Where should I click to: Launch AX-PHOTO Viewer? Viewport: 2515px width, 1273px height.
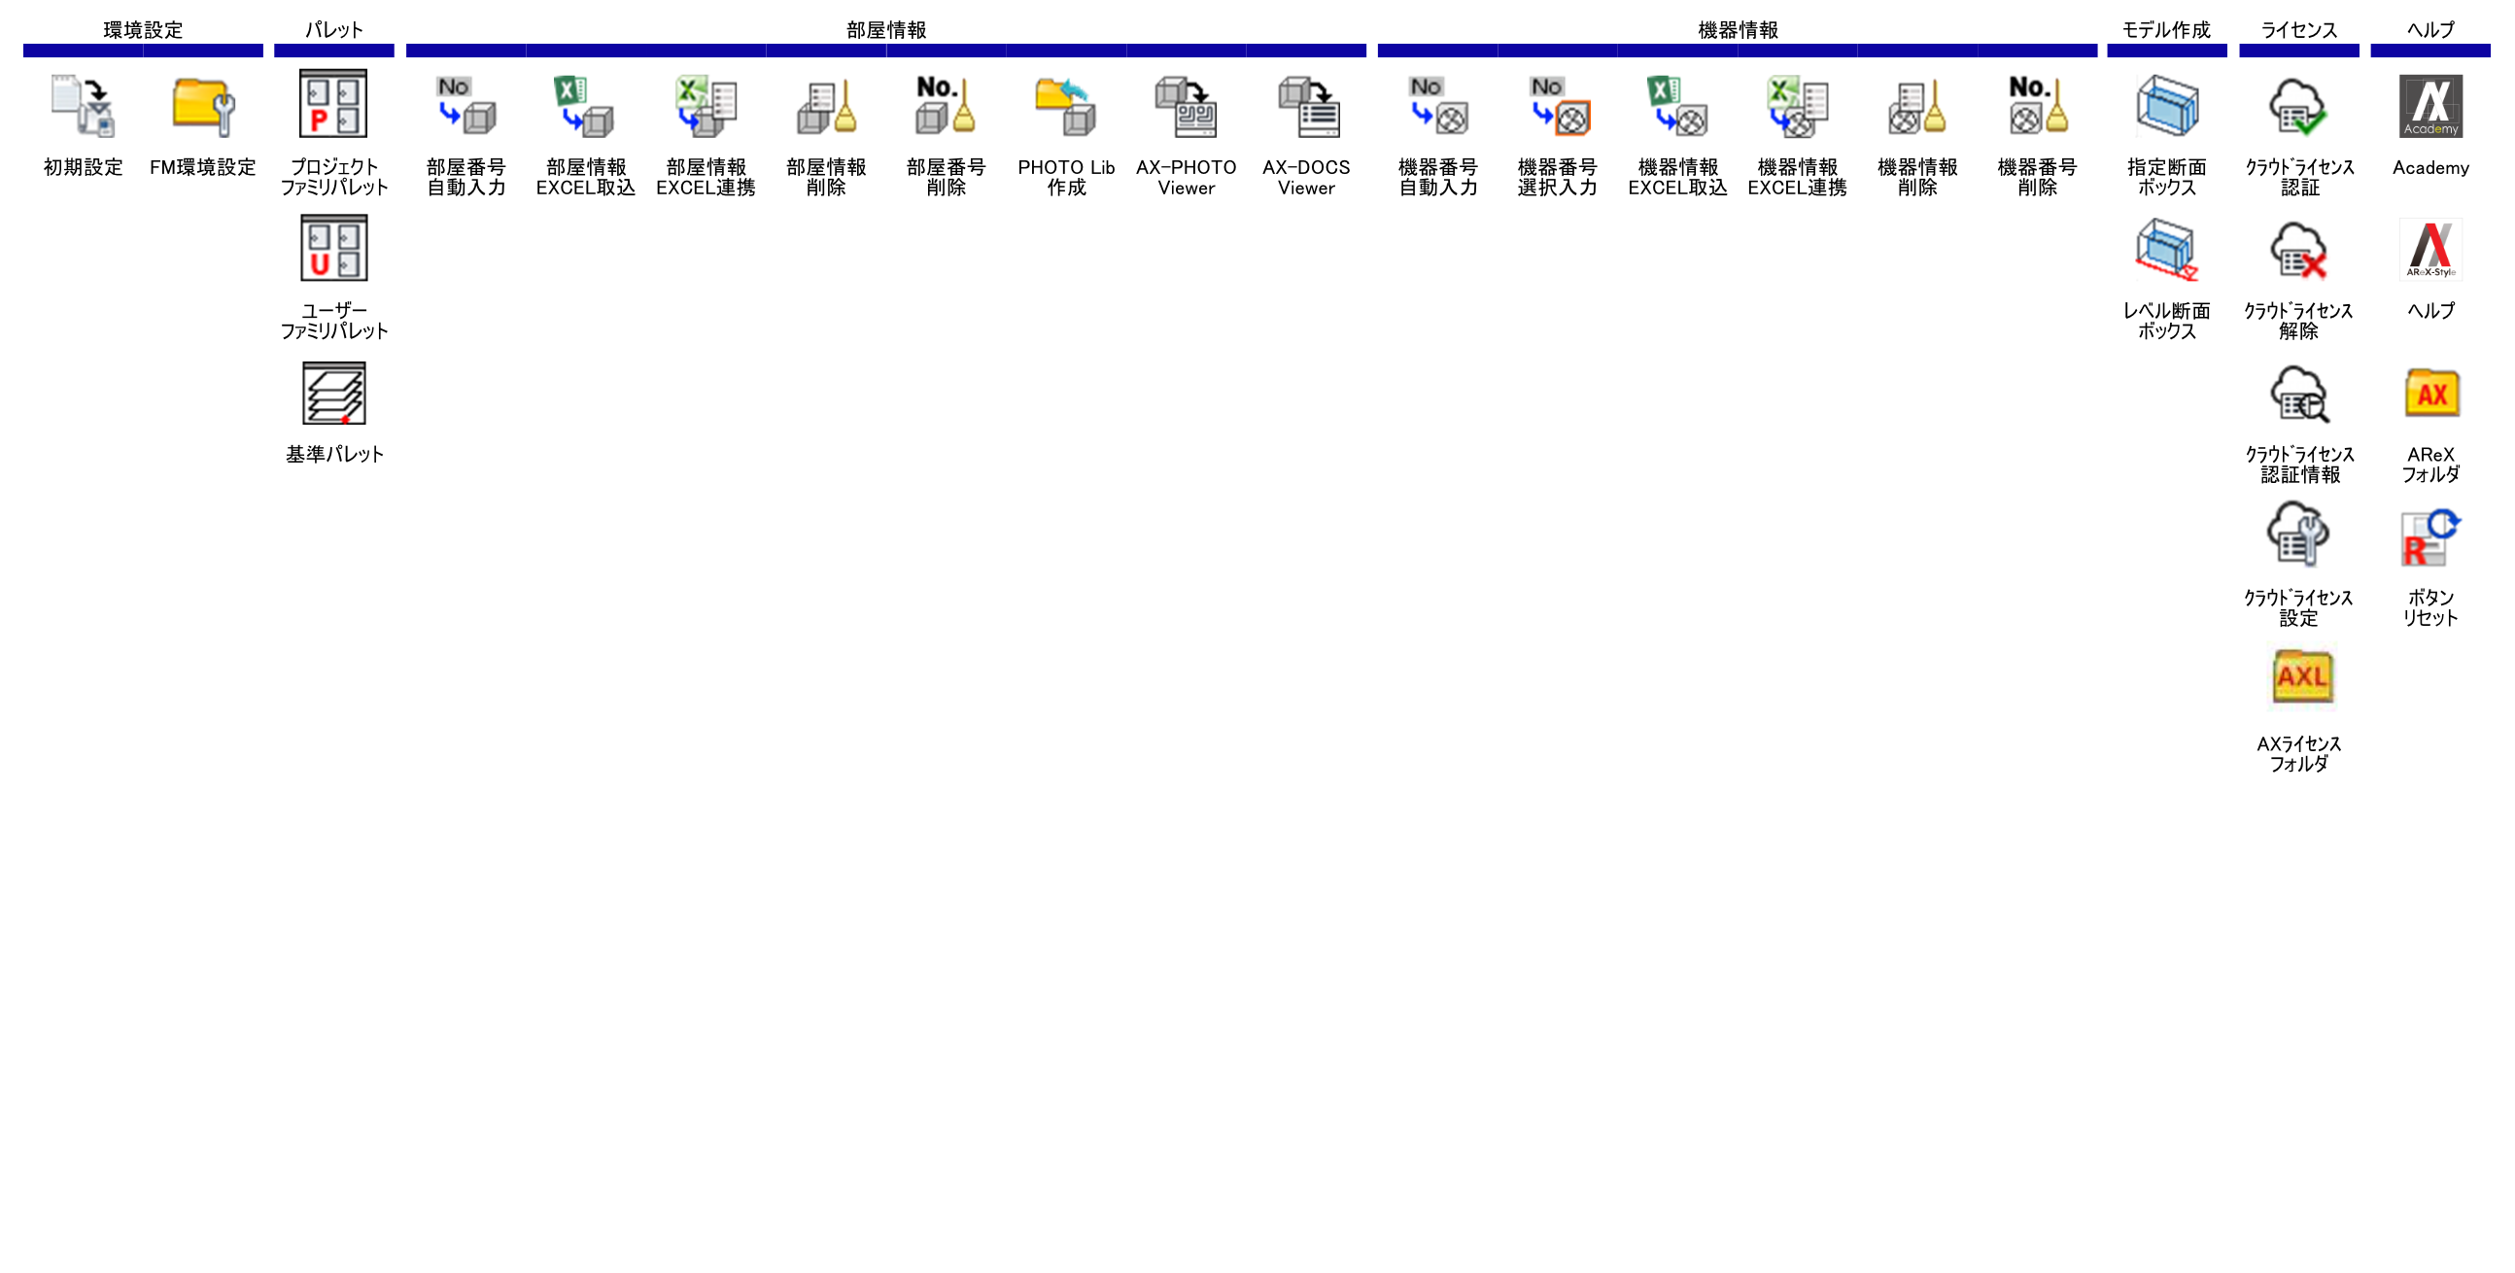click(x=1186, y=107)
